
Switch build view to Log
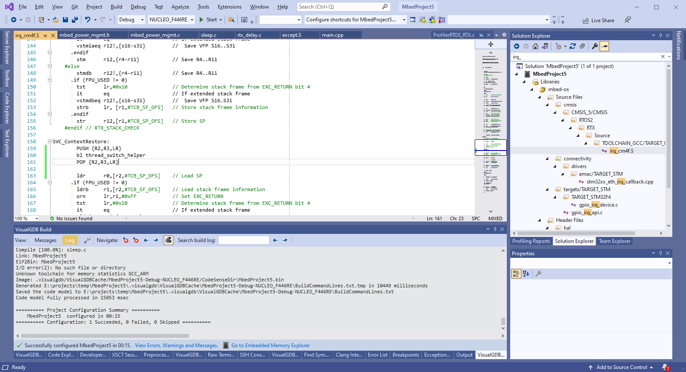click(x=70, y=240)
